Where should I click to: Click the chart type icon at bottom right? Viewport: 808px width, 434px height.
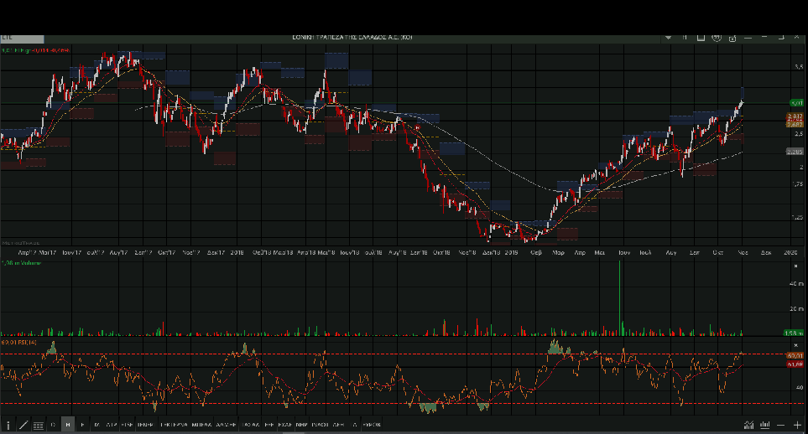(748, 426)
